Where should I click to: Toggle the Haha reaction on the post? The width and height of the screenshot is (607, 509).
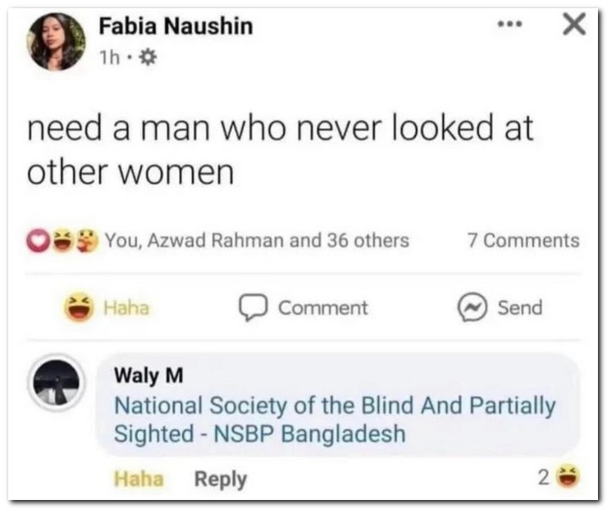[107, 308]
